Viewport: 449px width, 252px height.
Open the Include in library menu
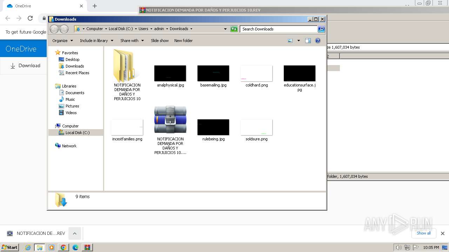tap(96, 41)
